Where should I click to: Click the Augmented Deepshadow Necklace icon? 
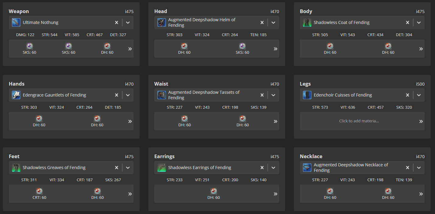pyautogui.click(x=307, y=168)
